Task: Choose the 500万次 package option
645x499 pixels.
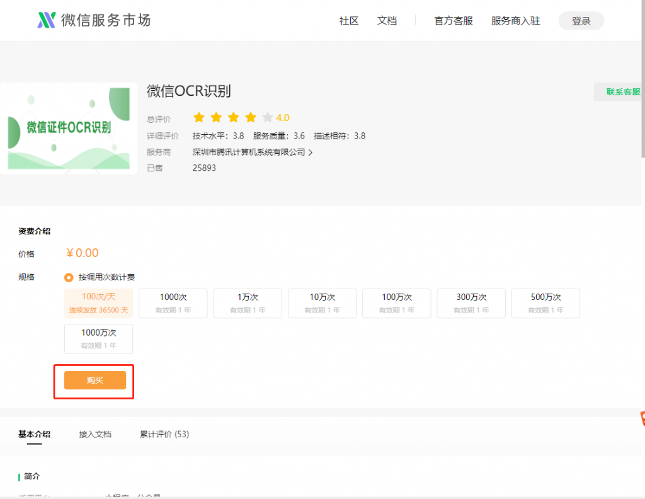Action: 546,303
